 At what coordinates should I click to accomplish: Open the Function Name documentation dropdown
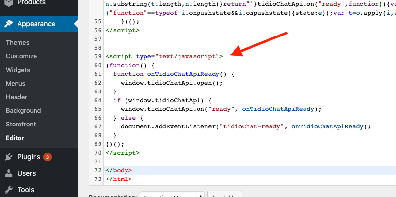(172, 195)
